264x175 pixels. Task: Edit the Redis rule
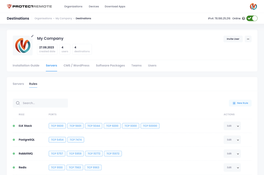click(x=229, y=167)
